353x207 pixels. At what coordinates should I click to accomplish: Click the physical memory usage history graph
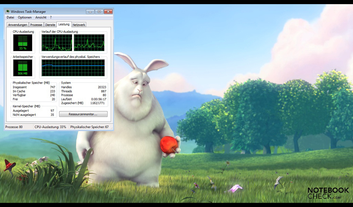(x=73, y=68)
